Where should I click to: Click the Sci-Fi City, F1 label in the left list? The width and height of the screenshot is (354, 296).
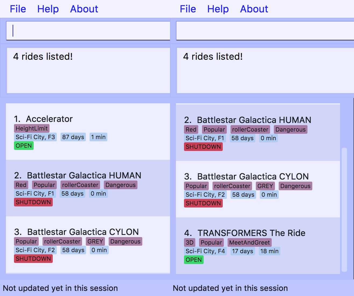(35, 193)
